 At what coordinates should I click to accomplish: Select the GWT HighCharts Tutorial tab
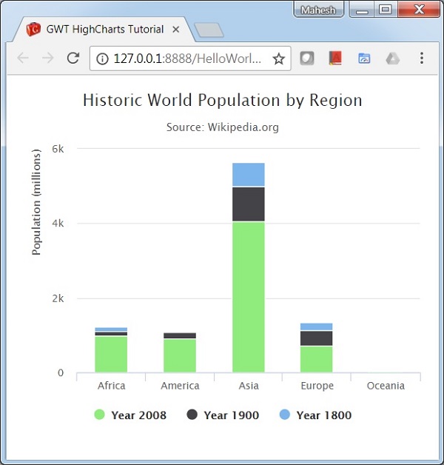[104, 30]
